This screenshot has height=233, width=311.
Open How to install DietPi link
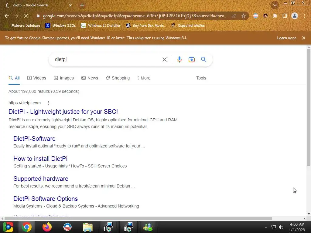(x=40, y=159)
